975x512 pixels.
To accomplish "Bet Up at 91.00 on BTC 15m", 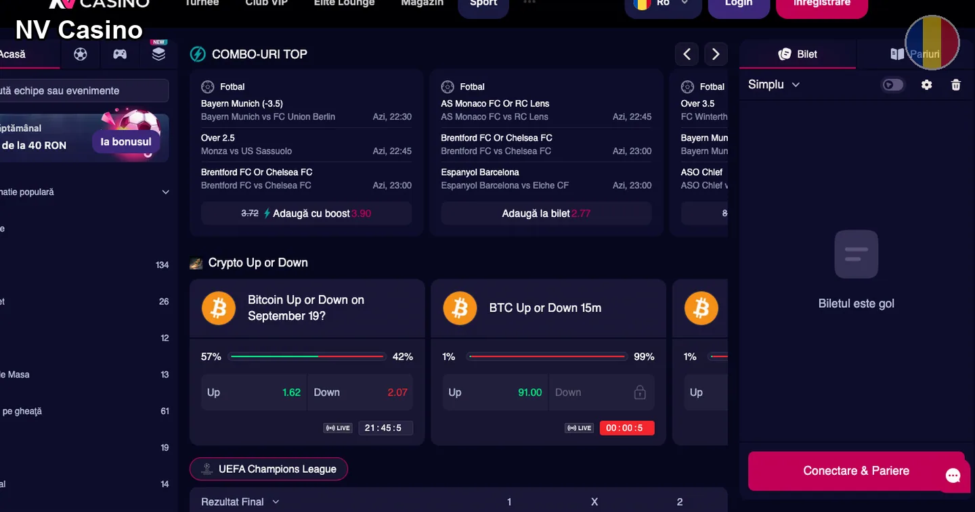I will coord(496,392).
